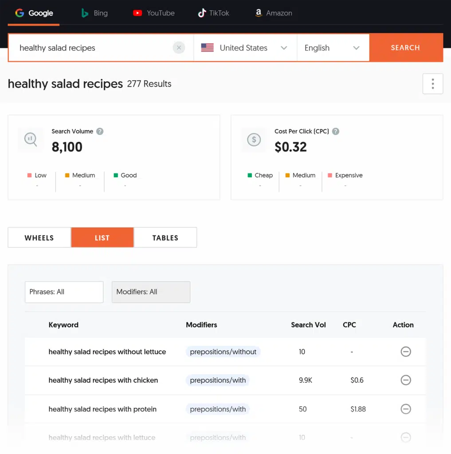The height and width of the screenshot is (454, 451).
Task: Click the dollar sign CPC icon
Action: point(254,140)
